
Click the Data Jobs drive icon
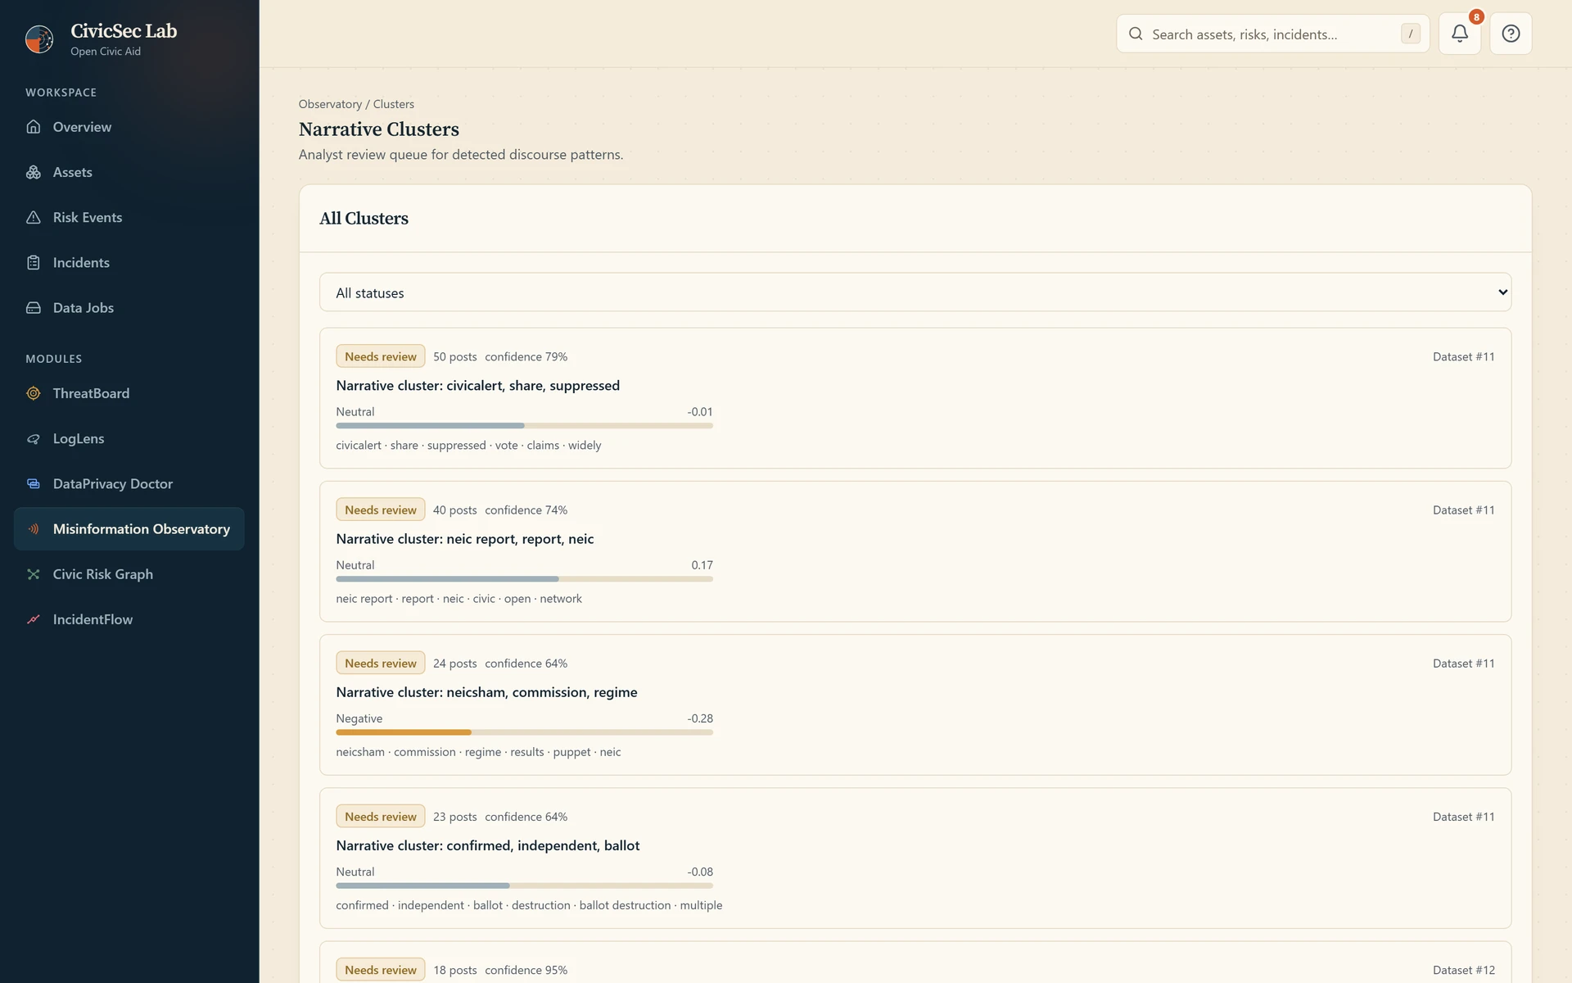pyautogui.click(x=34, y=307)
